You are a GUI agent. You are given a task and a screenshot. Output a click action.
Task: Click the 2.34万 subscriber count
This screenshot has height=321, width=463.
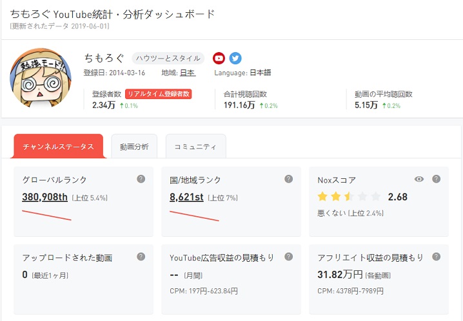[104, 105]
